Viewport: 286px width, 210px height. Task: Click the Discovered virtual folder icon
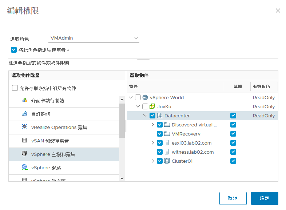167,125
